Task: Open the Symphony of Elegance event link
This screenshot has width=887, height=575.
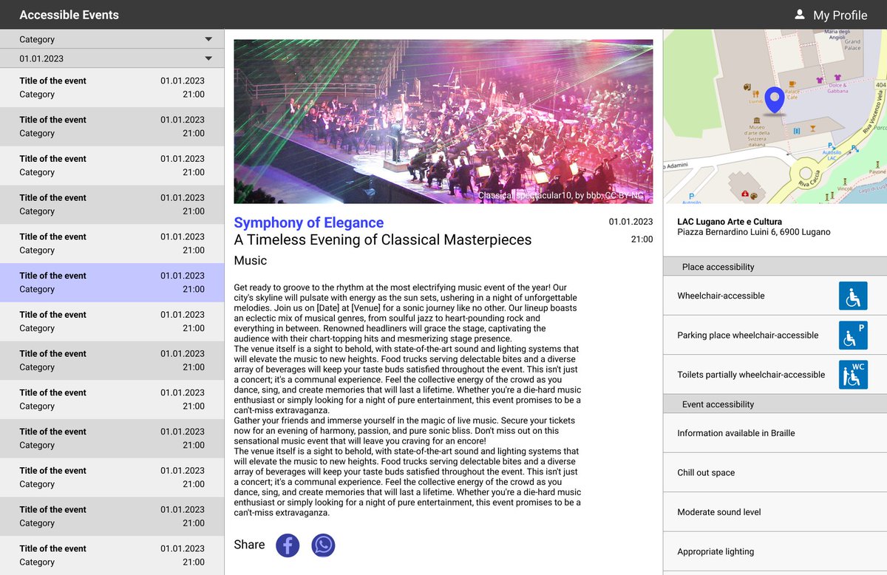Action: pos(309,222)
